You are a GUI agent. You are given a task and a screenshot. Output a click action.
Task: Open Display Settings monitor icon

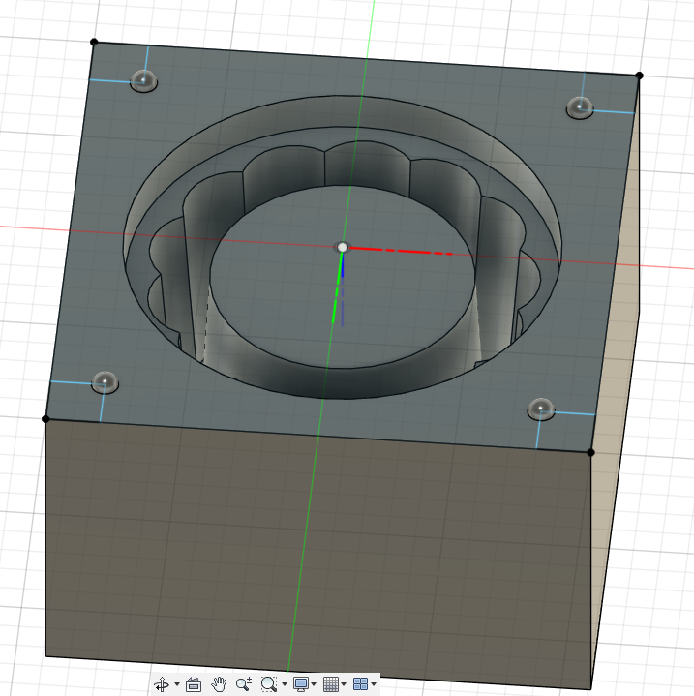300,684
